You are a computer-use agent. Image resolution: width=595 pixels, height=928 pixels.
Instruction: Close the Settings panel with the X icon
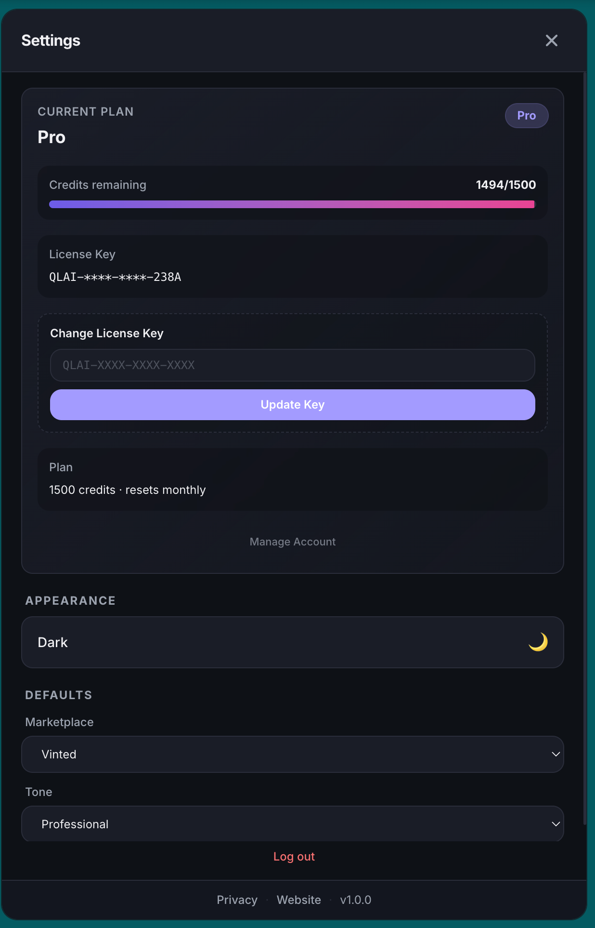[x=551, y=40]
